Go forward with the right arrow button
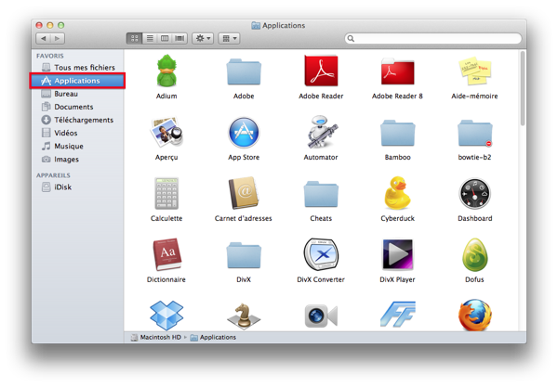 tap(58, 38)
